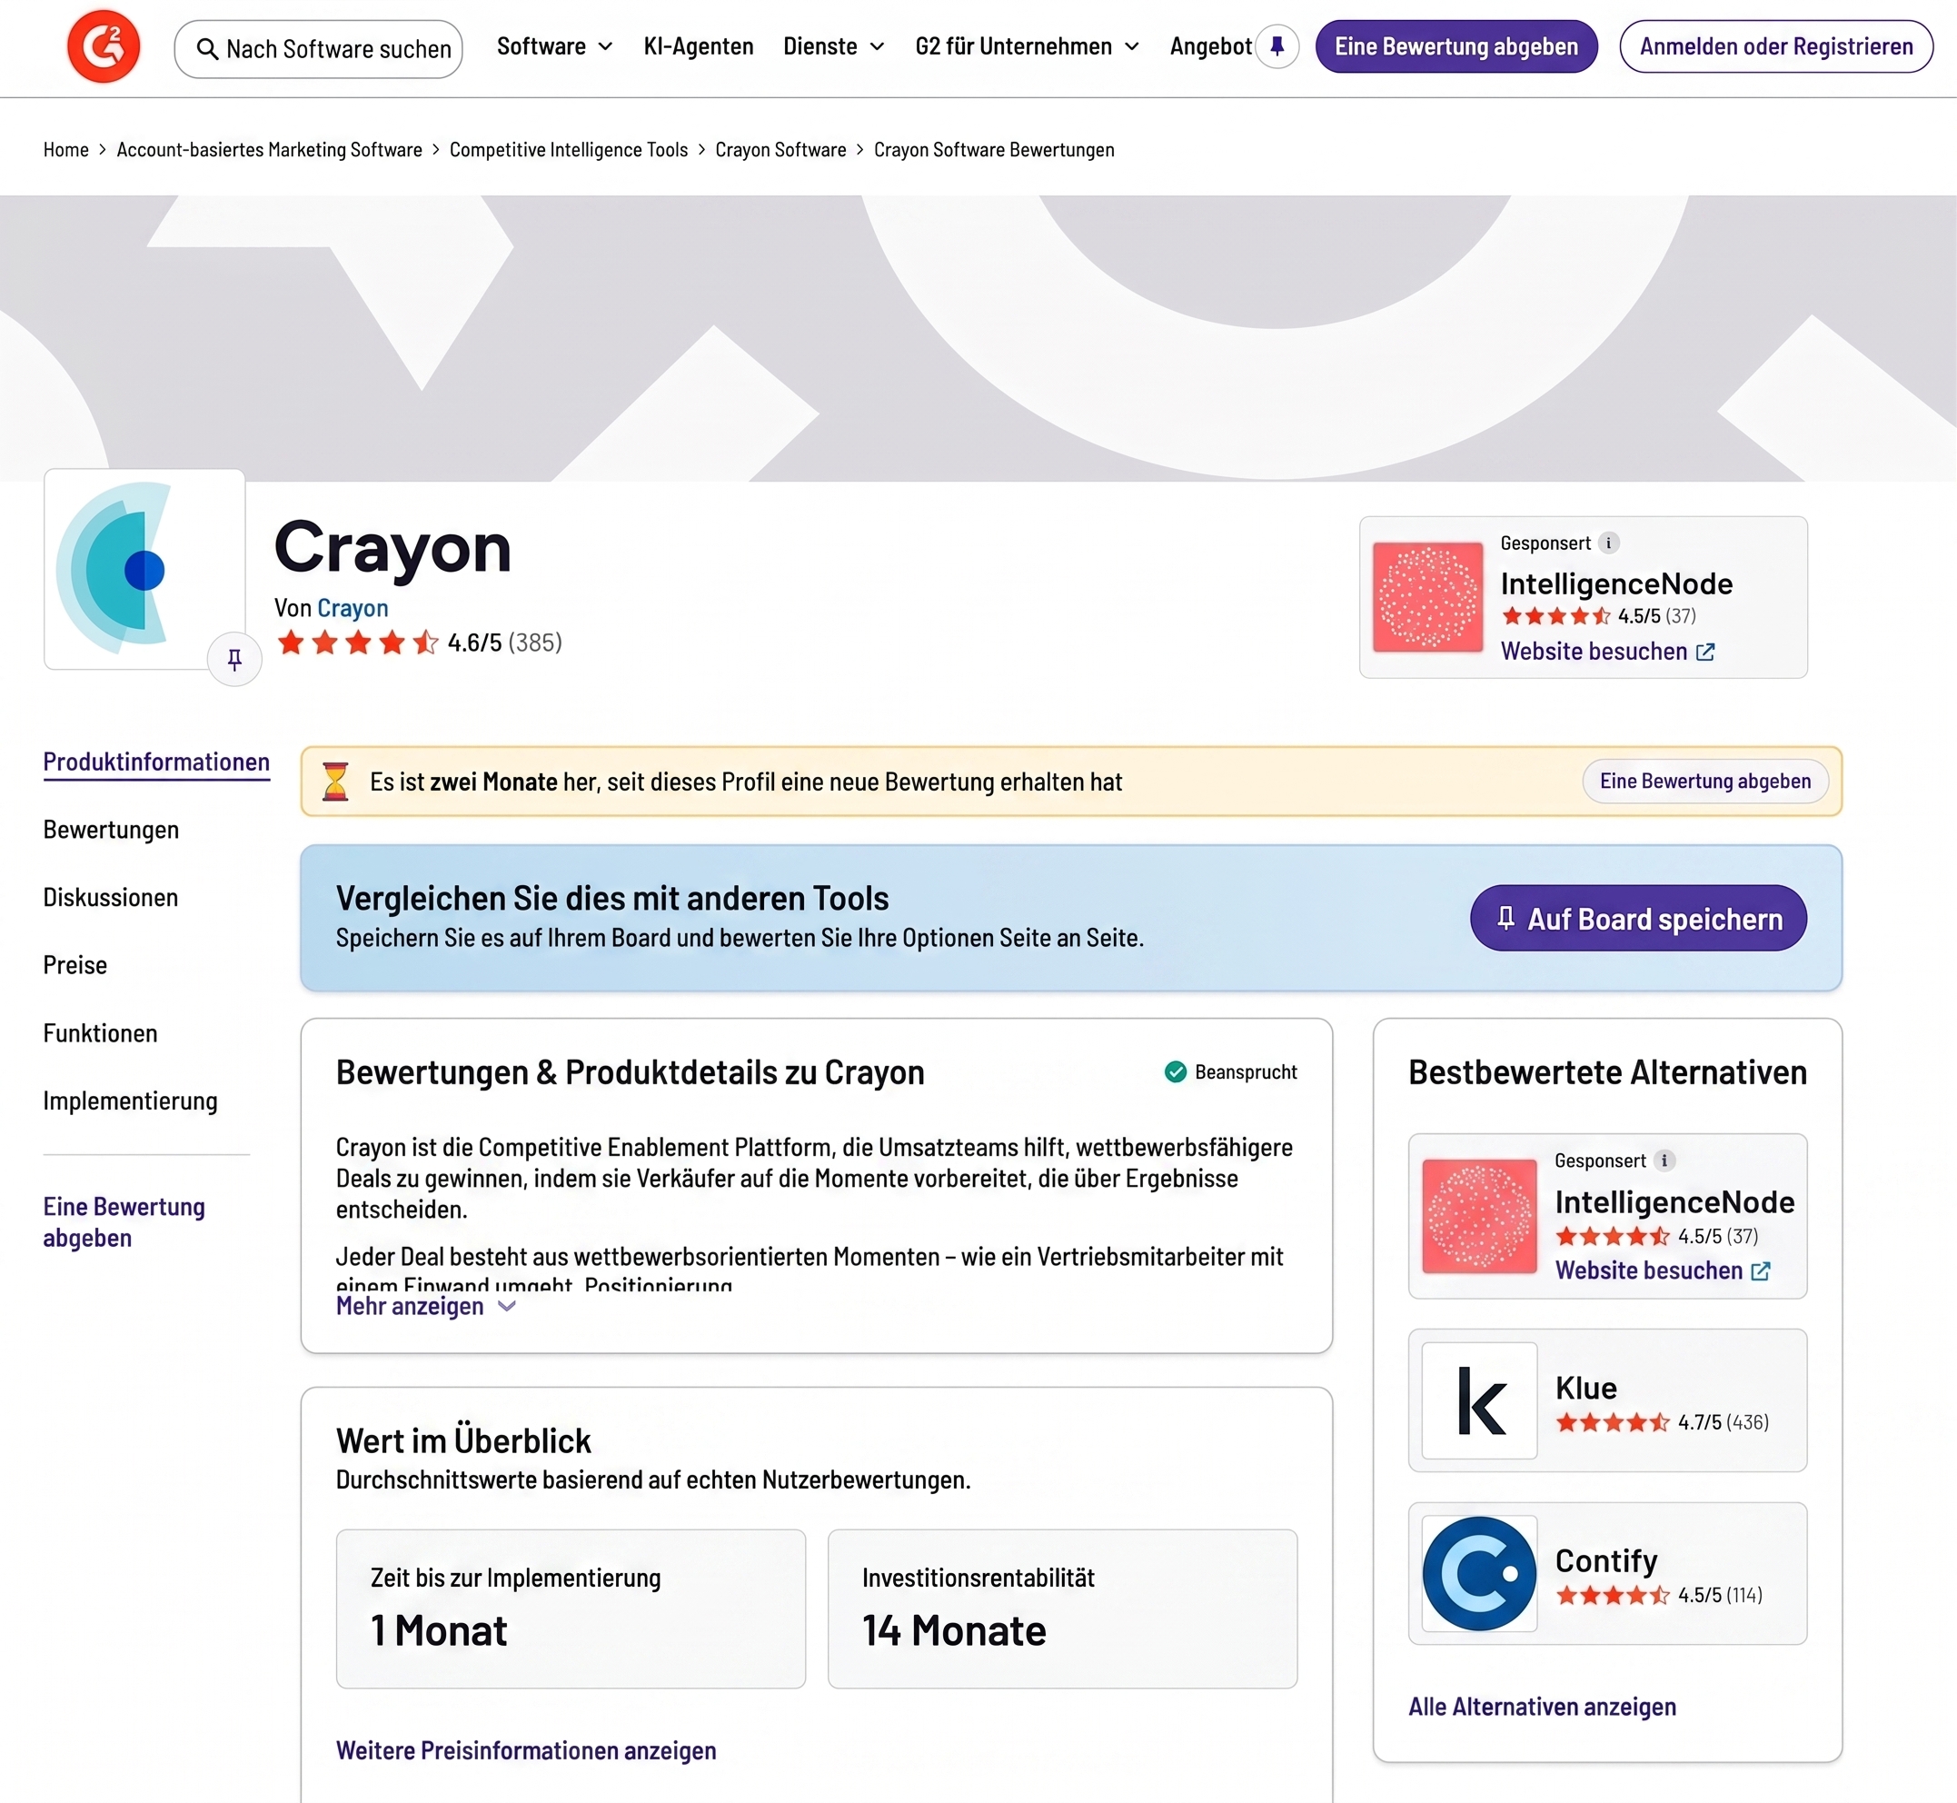Screen dimensions: 1957x1803
Task: Open KI-Agenten menu item
Action: click(699, 45)
